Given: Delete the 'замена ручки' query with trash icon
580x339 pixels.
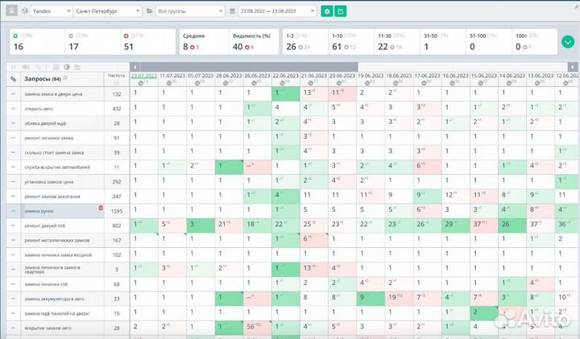Looking at the screenshot, I should tap(101, 209).
